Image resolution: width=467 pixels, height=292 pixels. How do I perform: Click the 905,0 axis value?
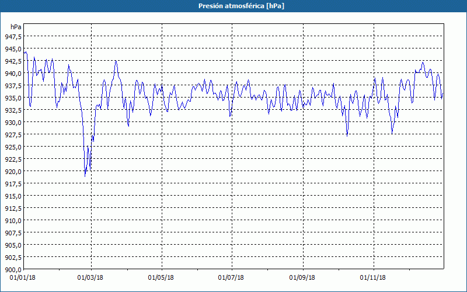(13, 245)
